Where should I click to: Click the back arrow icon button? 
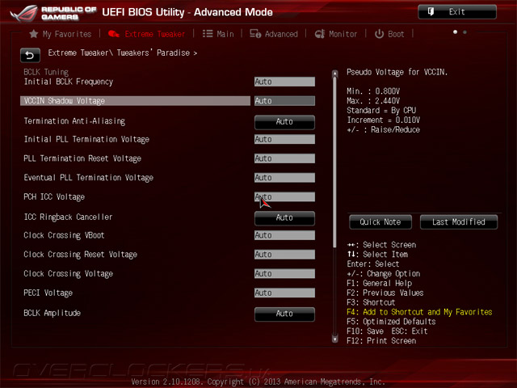point(30,55)
